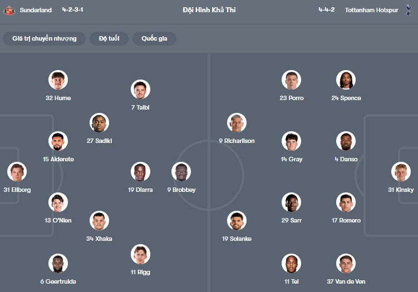Open Xhaka's player photo

tap(99, 221)
